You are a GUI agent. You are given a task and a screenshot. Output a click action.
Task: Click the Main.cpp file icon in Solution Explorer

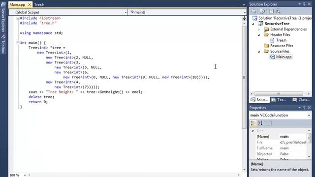pyautogui.click(x=272, y=57)
